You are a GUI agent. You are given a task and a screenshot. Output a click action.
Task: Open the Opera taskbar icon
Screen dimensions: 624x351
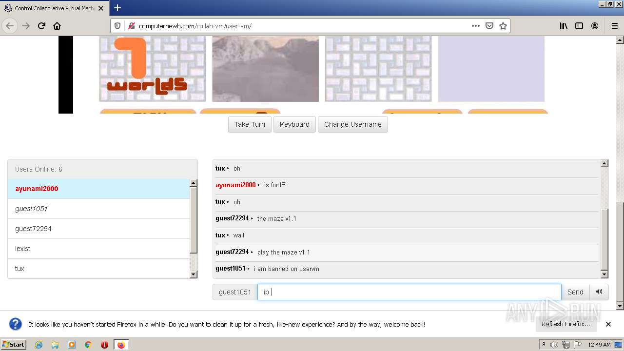pyautogui.click(x=104, y=345)
